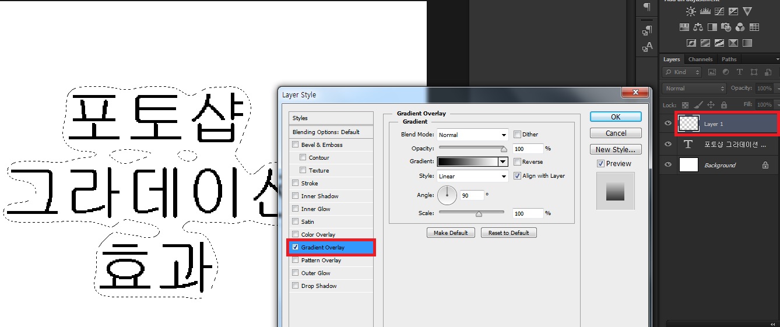
Task: Open the Paragraph Styles panel icon
Action: (x=647, y=30)
